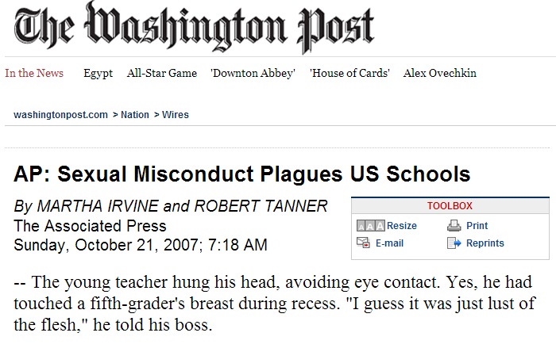This screenshot has height=348, width=556.
Task: Open the 'Downton Abbey' topic link
Action: 253,73
